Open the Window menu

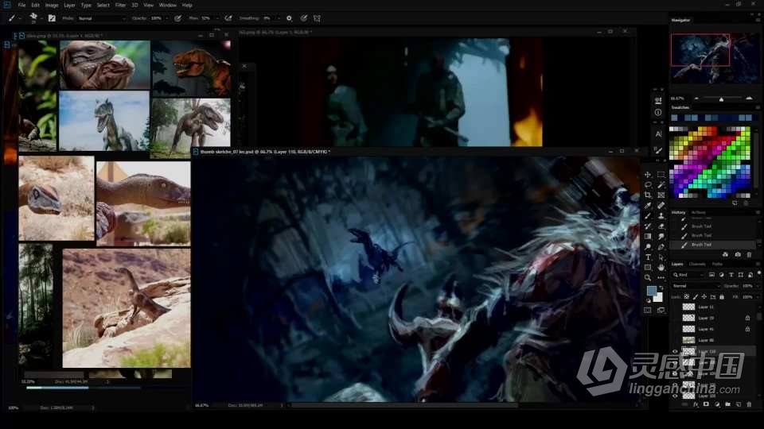[x=168, y=5]
